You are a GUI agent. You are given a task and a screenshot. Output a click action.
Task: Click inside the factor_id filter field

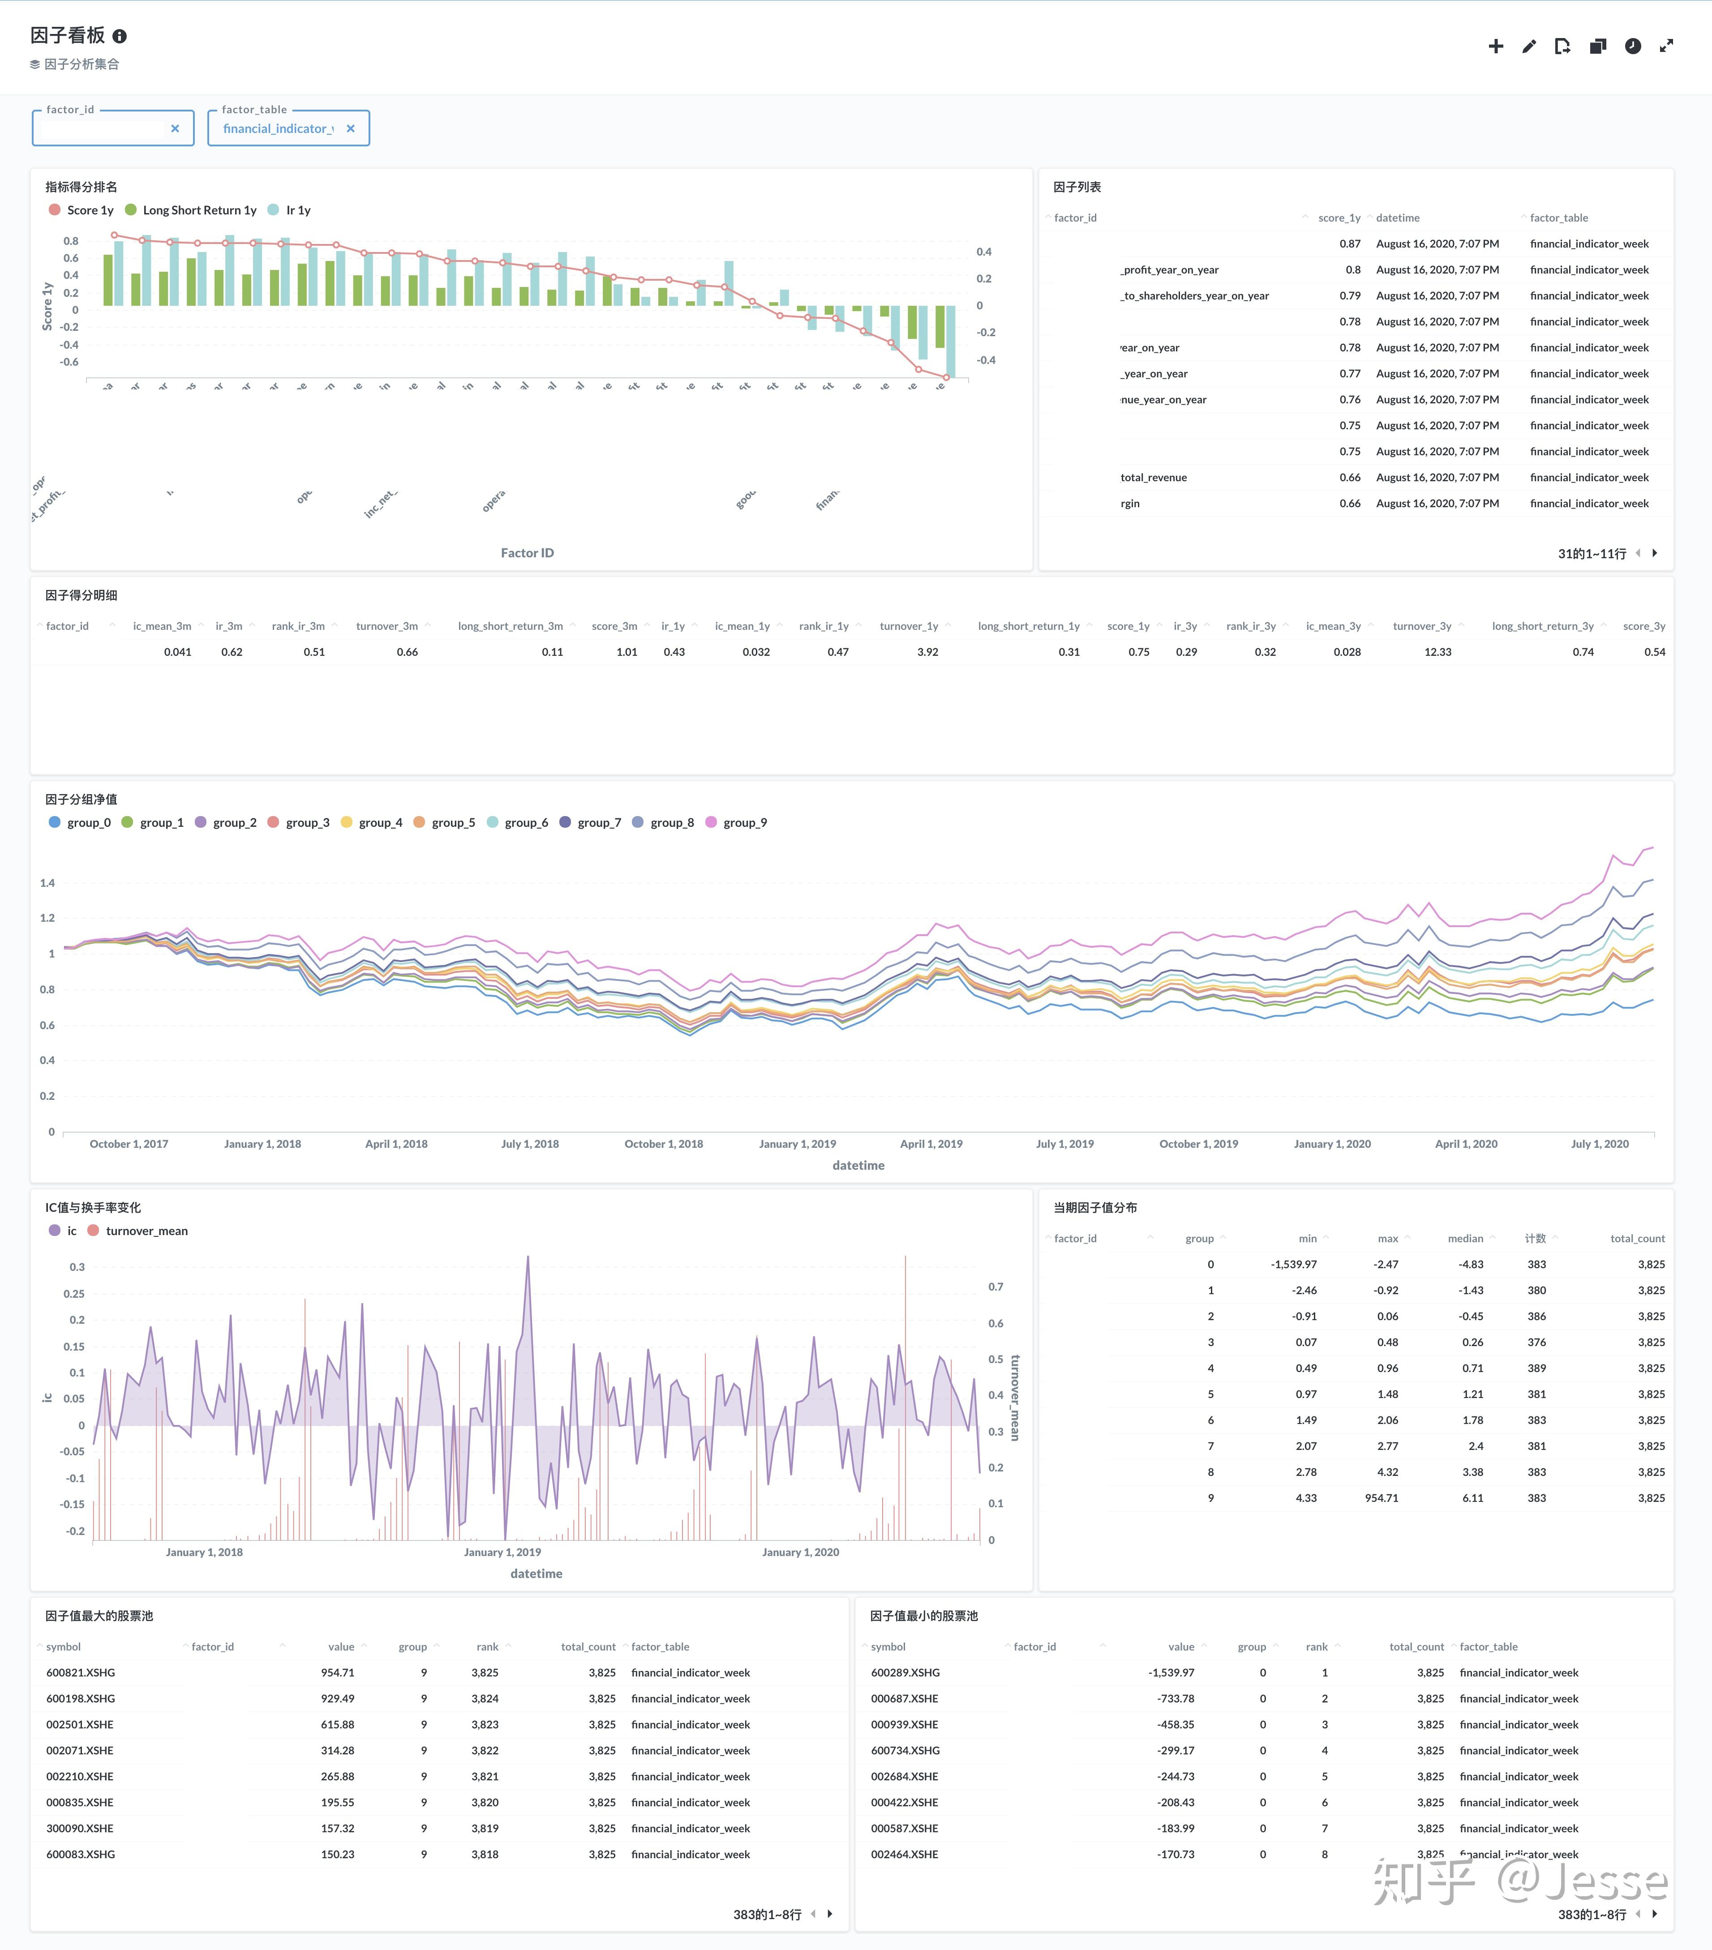[x=100, y=129]
